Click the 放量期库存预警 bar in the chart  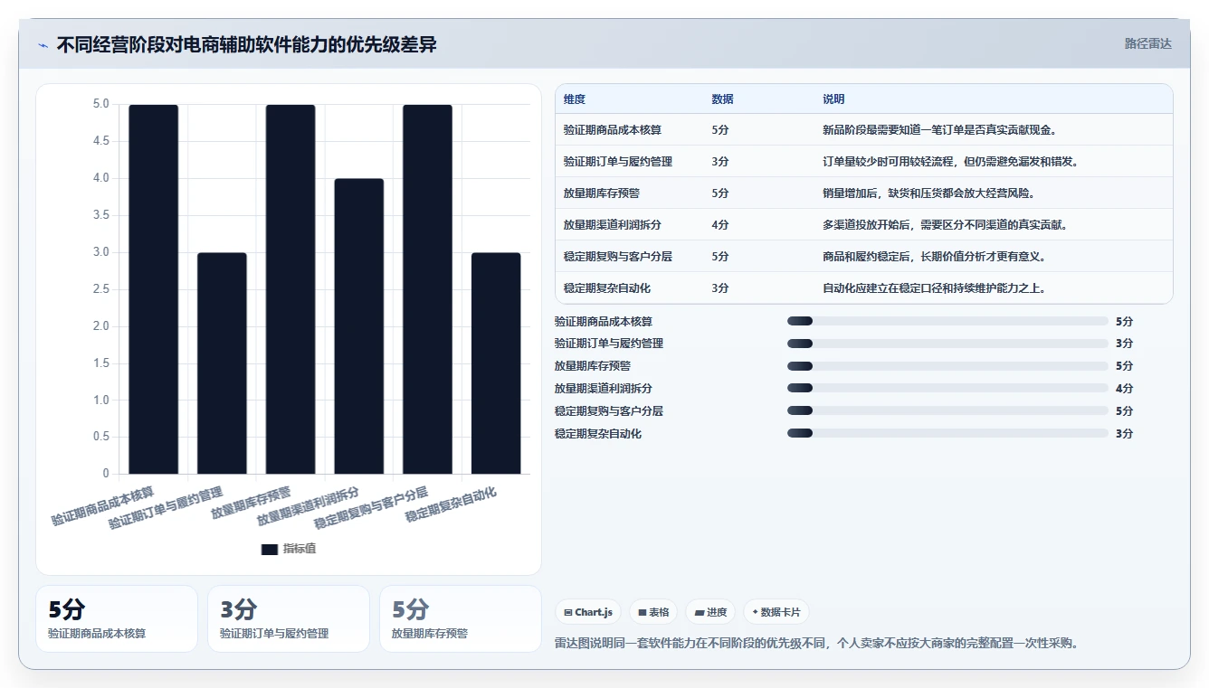[x=290, y=289]
